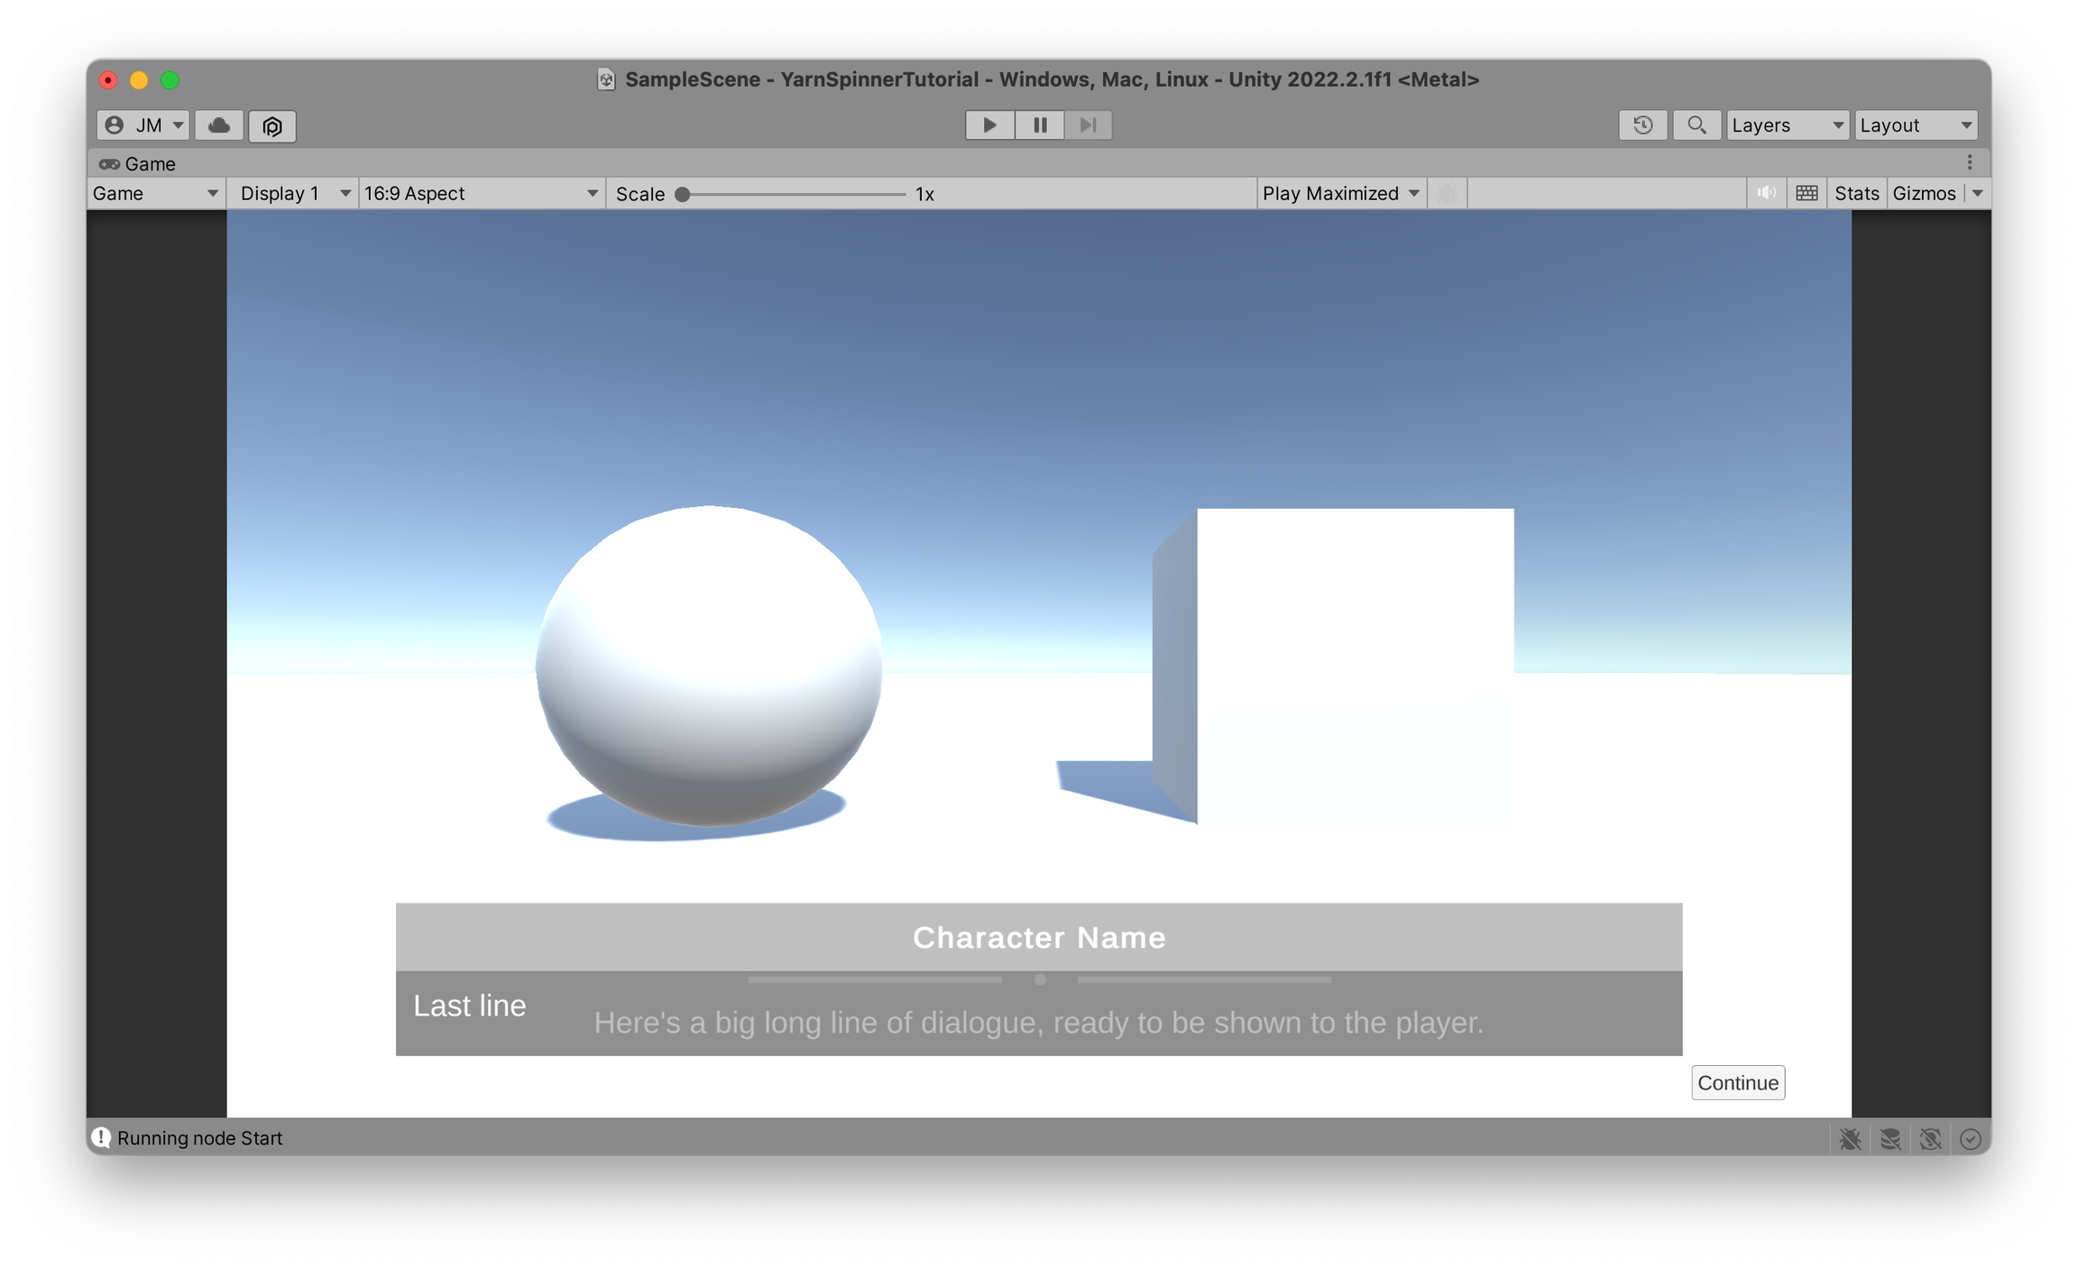Open Game panel three-dot menu

(1970, 162)
